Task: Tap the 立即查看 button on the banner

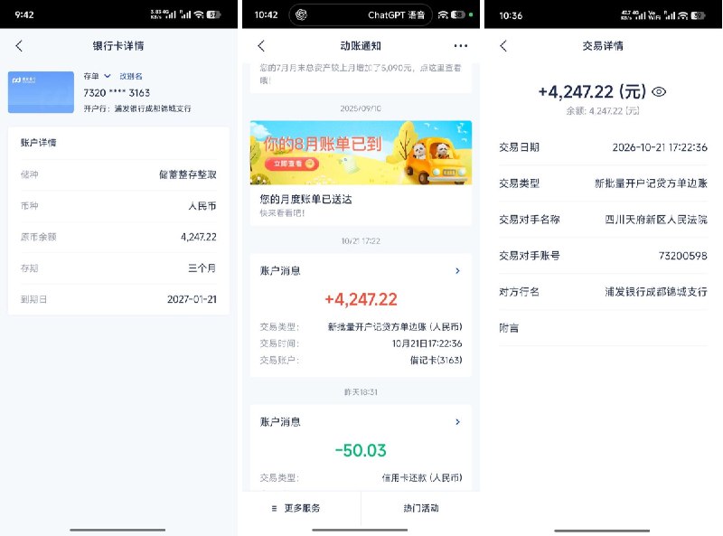Action: pyautogui.click(x=291, y=164)
